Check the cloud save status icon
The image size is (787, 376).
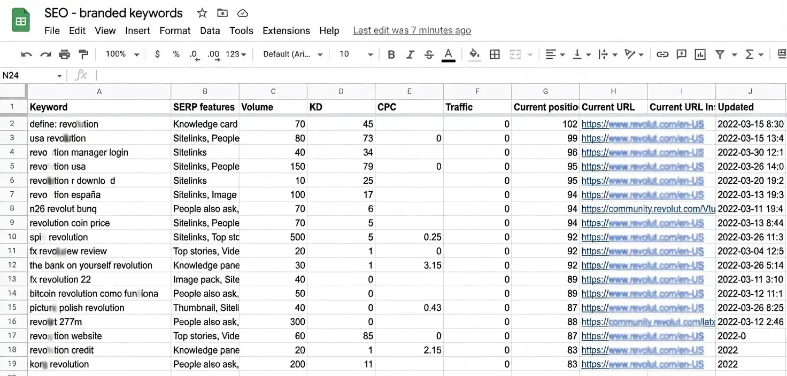pos(242,13)
